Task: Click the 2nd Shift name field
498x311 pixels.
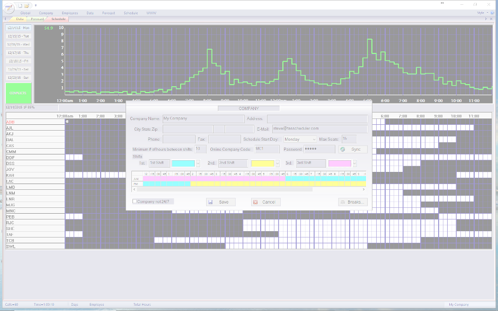Action: 233,163
